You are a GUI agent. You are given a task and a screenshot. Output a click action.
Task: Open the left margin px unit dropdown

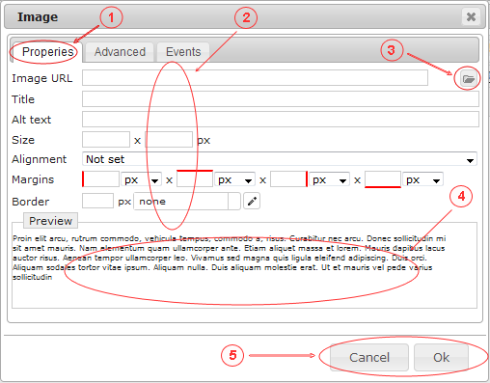point(141,179)
